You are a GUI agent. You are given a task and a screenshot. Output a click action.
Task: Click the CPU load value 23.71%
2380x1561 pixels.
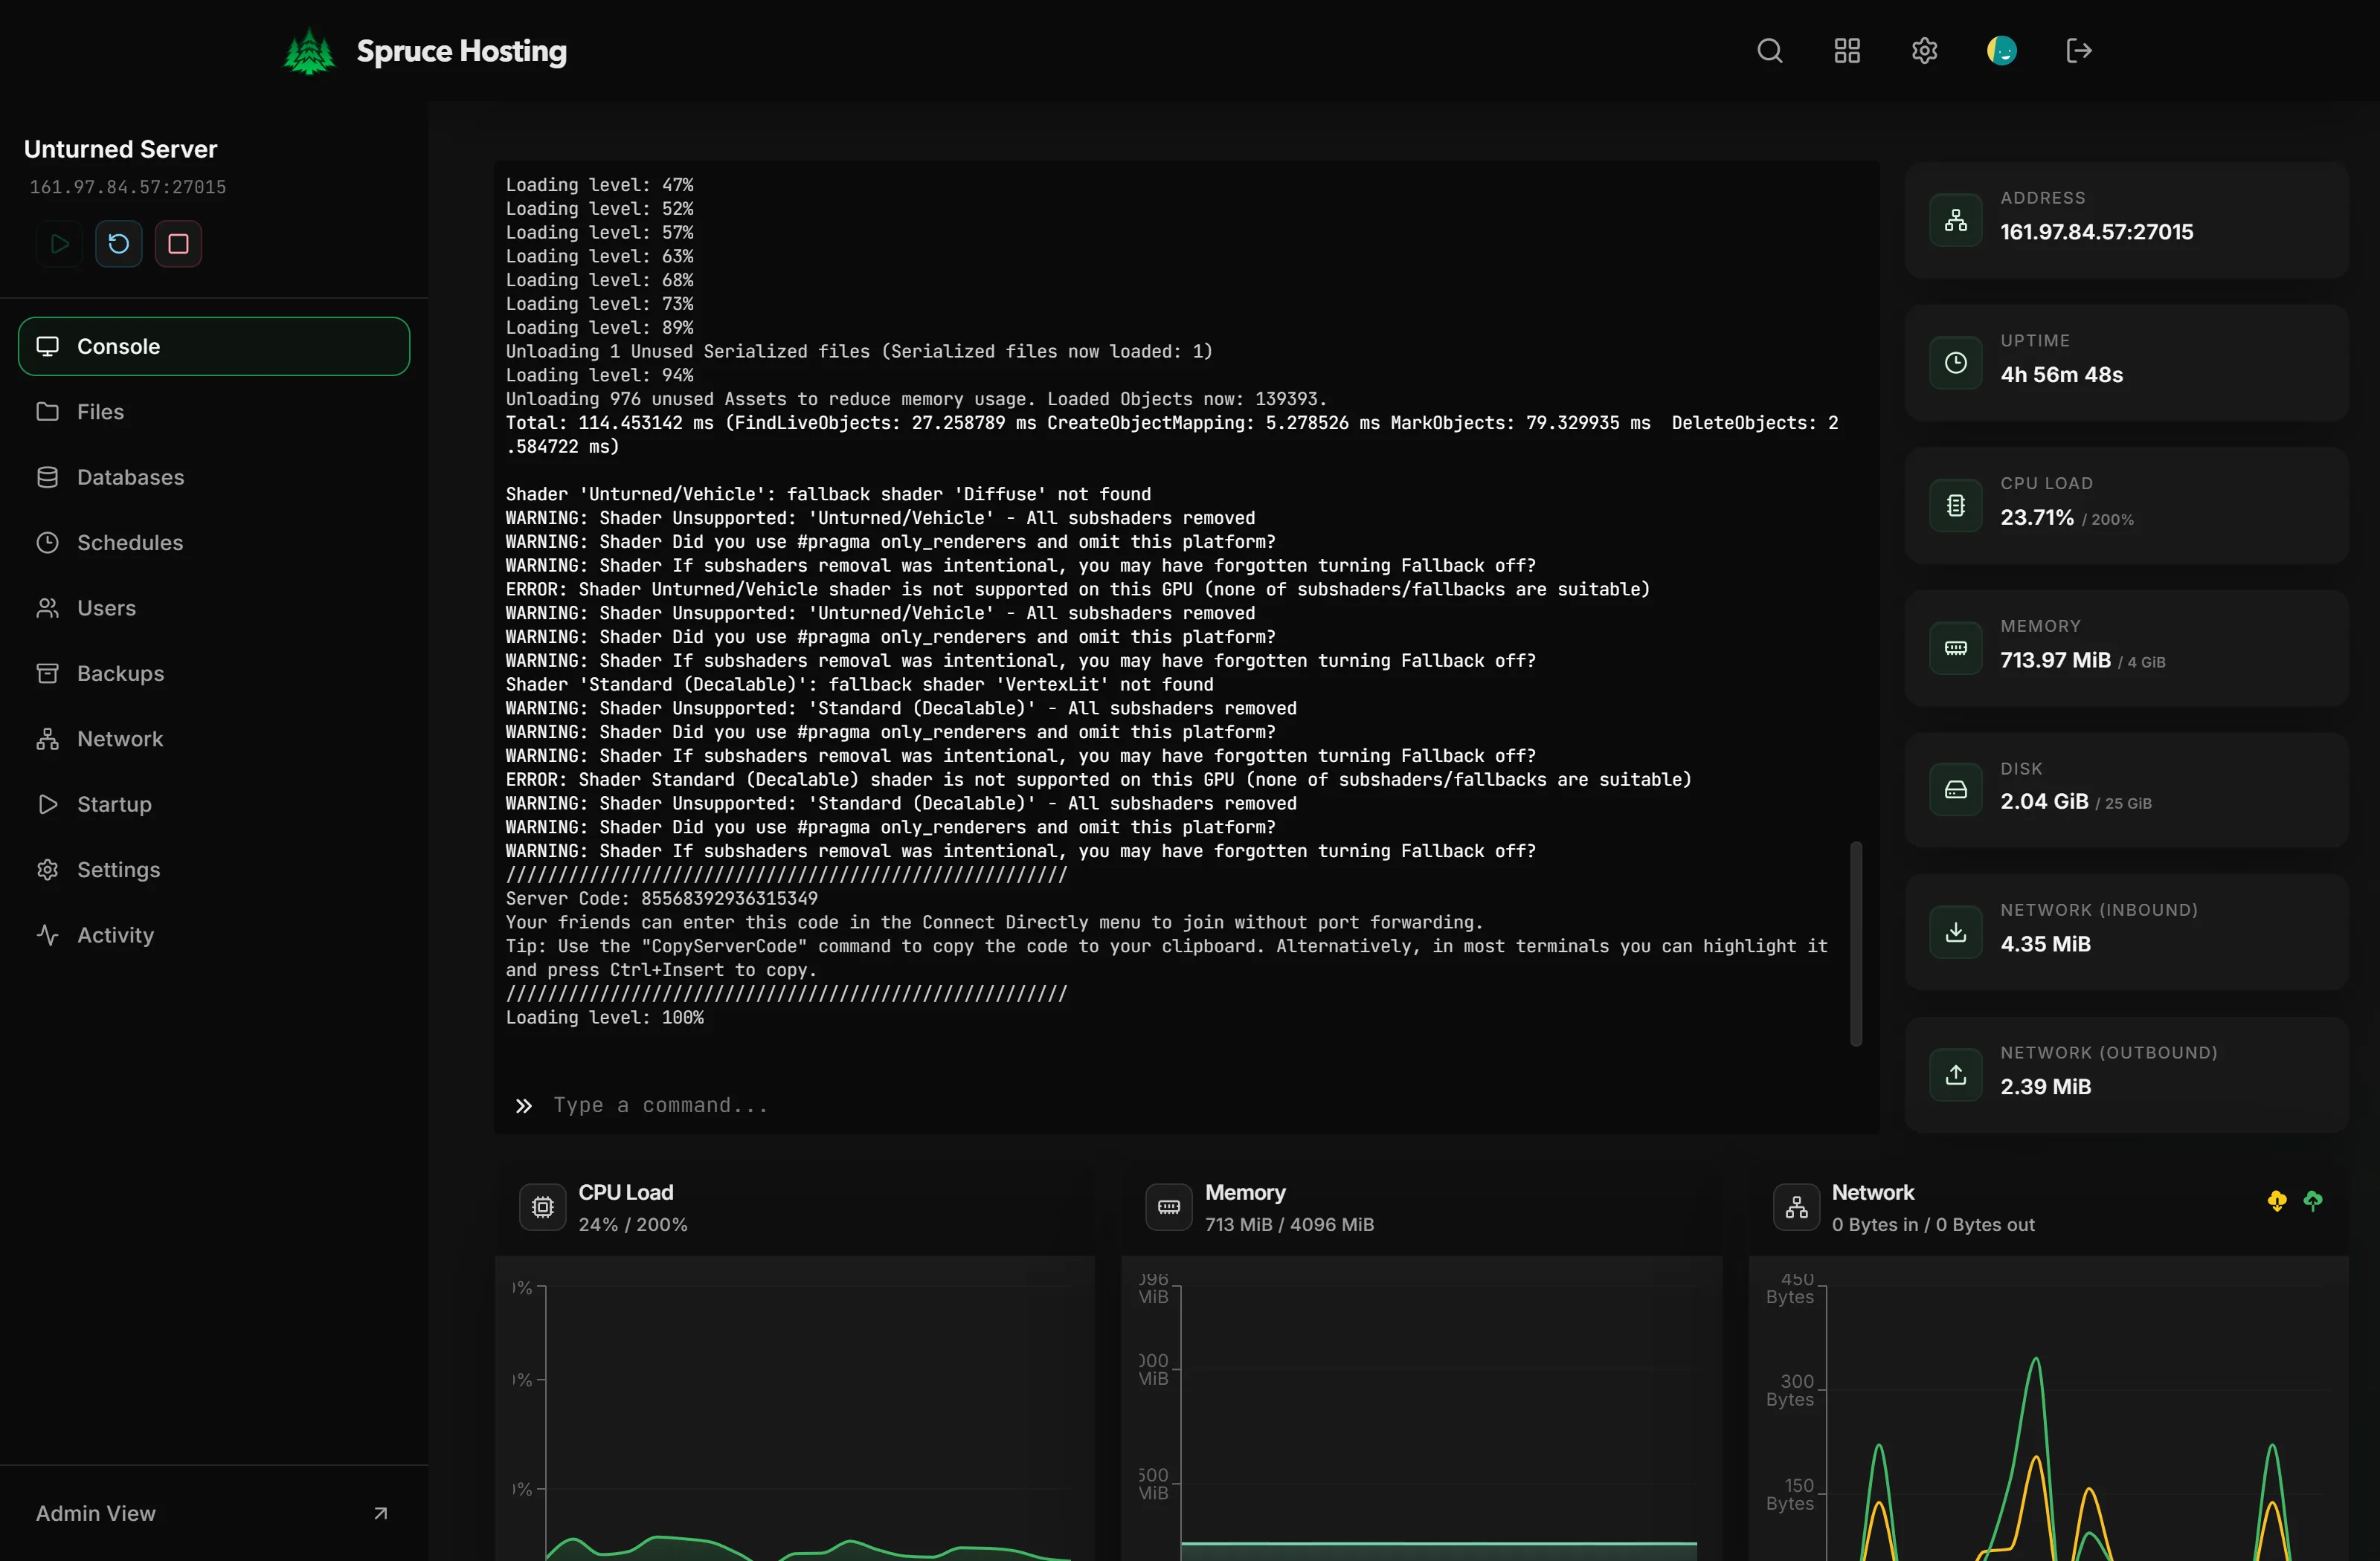[2037, 517]
